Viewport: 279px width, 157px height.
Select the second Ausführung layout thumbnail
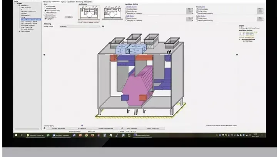point(112,13)
